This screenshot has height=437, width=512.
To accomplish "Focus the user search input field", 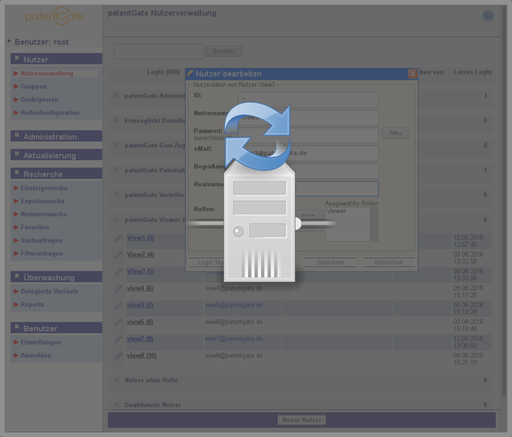I will click(x=158, y=51).
